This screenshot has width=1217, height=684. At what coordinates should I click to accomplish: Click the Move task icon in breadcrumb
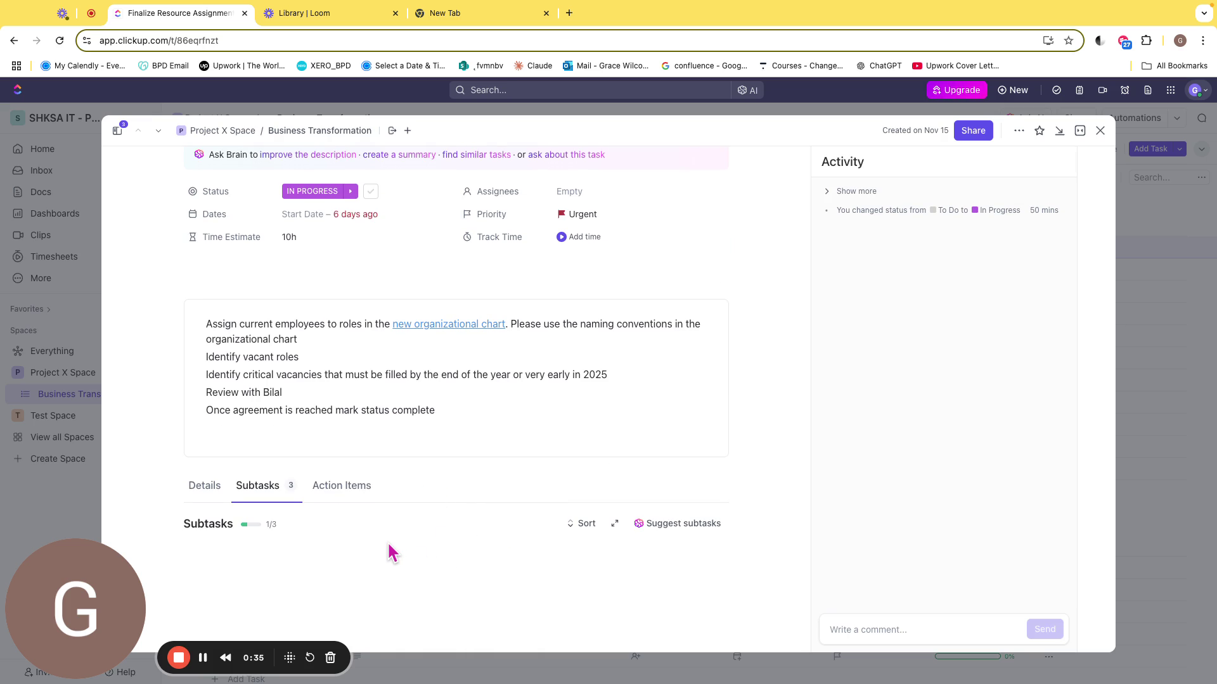point(392,130)
